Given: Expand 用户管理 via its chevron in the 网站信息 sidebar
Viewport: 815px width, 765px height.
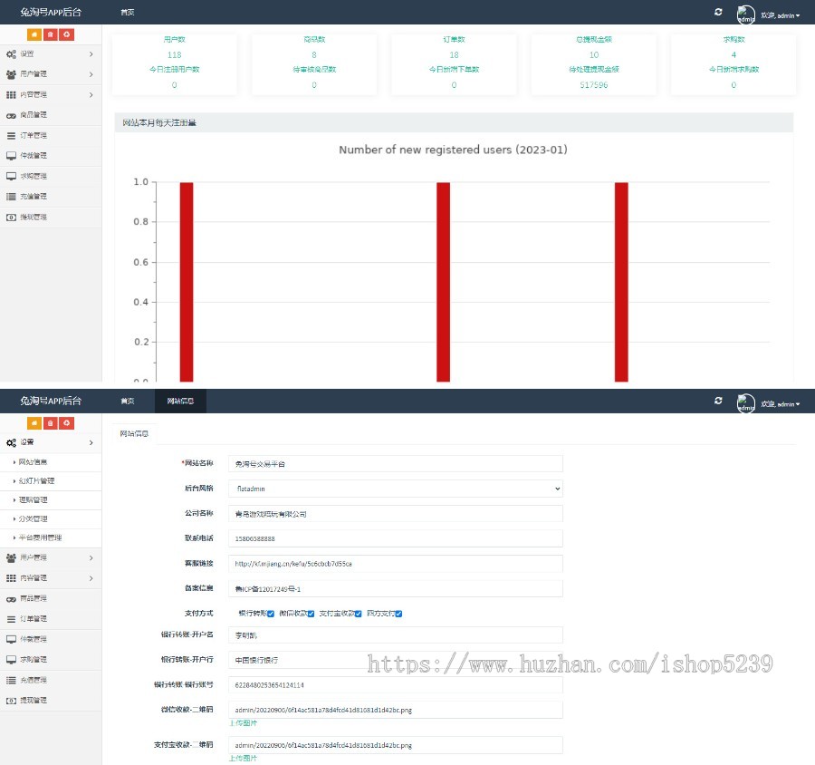Looking at the screenshot, I should [91, 557].
